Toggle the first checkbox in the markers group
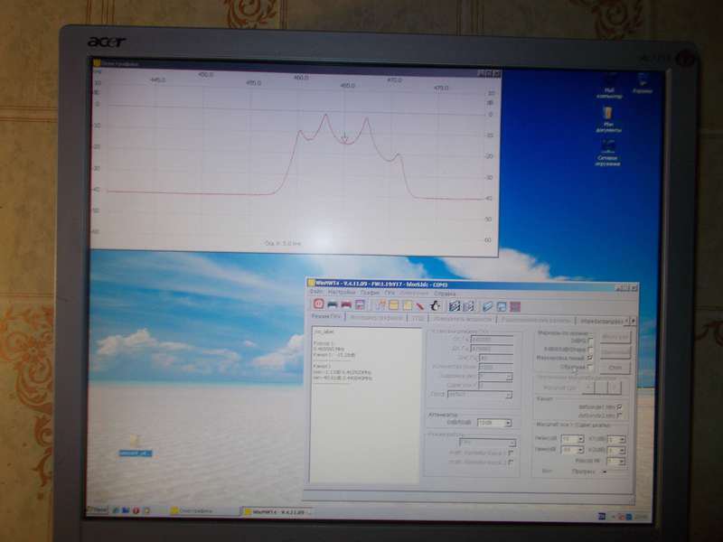 pos(590,341)
